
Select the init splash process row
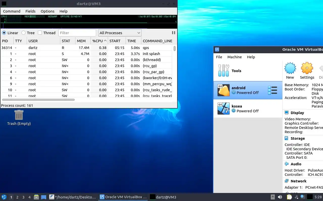[x=86, y=54]
